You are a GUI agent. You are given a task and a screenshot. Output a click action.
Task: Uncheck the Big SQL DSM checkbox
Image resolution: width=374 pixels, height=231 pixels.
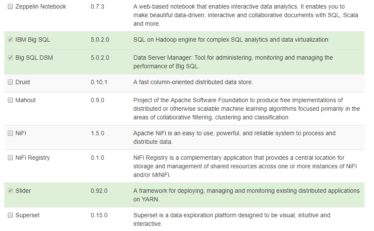coord(10,58)
